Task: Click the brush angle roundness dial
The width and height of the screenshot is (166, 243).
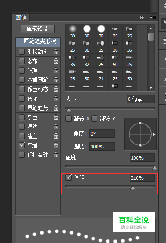Action: pos(140,134)
